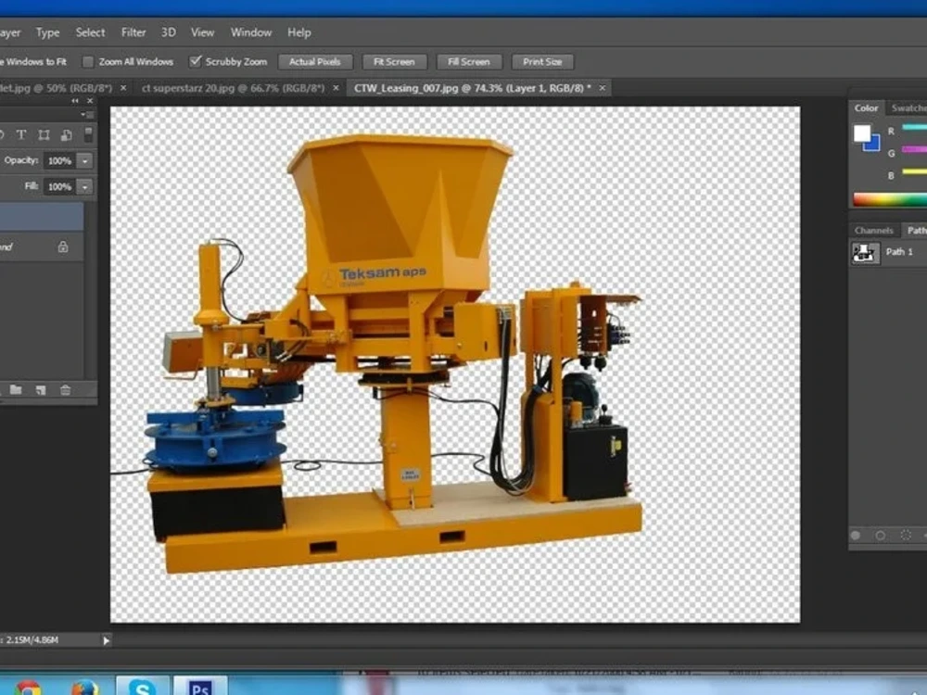Image resolution: width=927 pixels, height=695 pixels.
Task: Disable Scrubby Zoom checkbox
Action: point(195,61)
